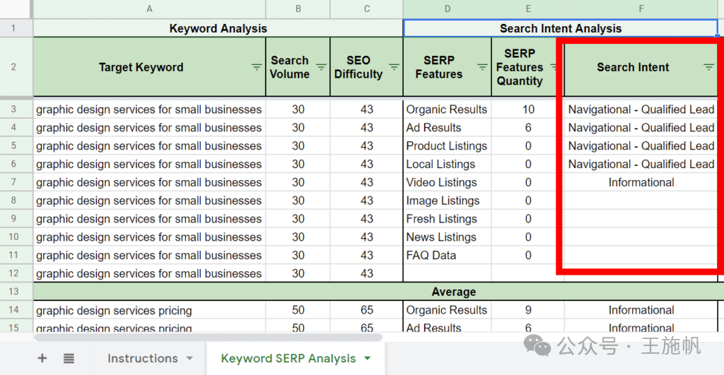Screen dimensions: 724x375
Task: Click empty SERP Features cell in row 12
Action: click(x=447, y=273)
